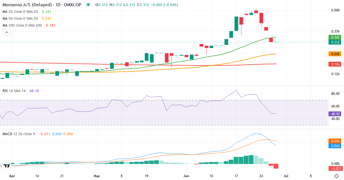This screenshot has height=180, width=344.
Task: Click the market status green dot
Action: click(x=88, y=5)
